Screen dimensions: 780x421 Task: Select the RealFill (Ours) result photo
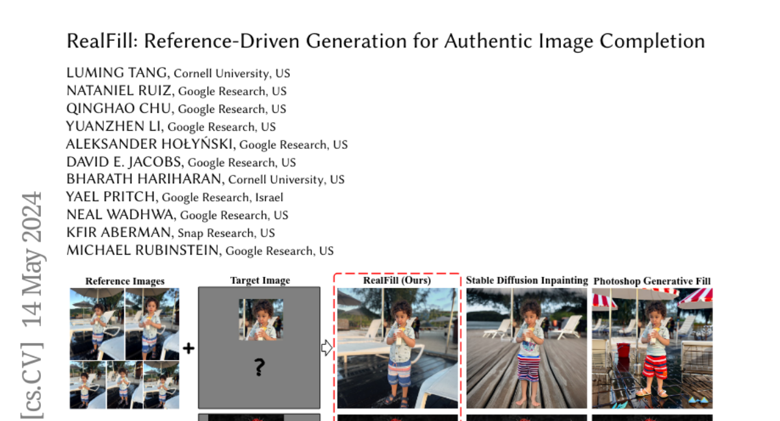pyautogui.click(x=397, y=348)
